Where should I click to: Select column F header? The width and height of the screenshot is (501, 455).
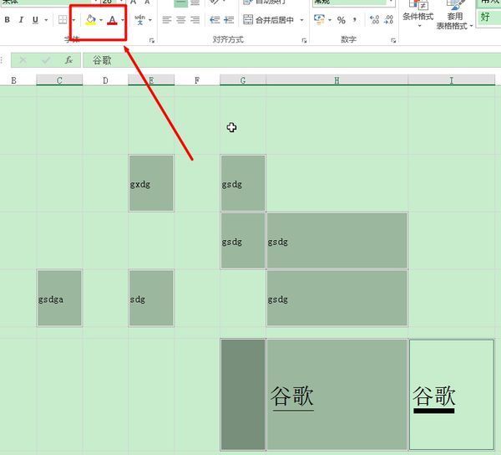(x=197, y=80)
